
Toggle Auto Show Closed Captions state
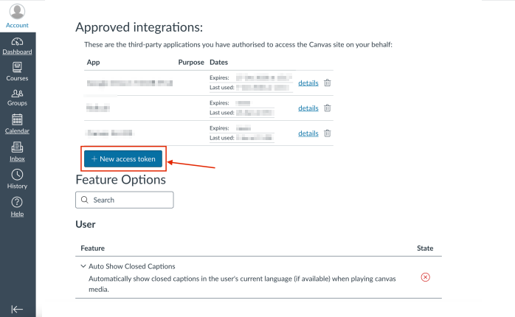425,277
